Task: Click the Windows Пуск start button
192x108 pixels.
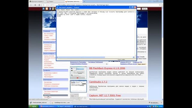Action: pos(33,106)
